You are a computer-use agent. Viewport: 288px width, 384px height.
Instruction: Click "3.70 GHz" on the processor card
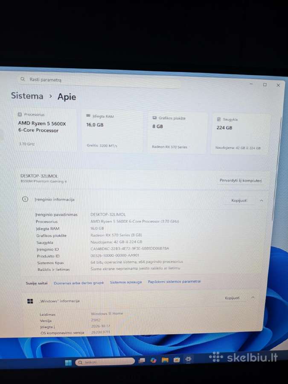click(x=27, y=144)
